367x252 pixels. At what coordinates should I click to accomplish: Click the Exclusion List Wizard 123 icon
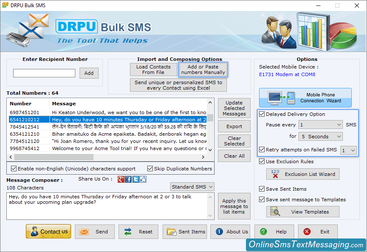click(275, 174)
